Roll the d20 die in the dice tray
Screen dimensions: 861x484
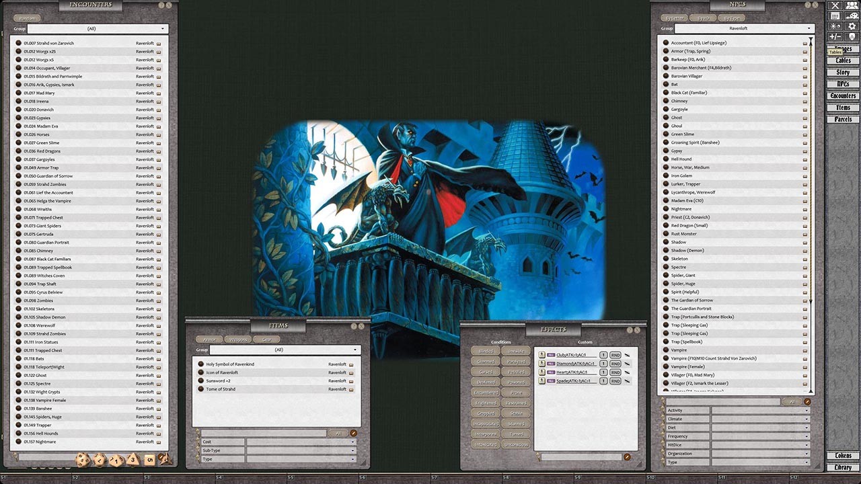[x=81, y=460]
